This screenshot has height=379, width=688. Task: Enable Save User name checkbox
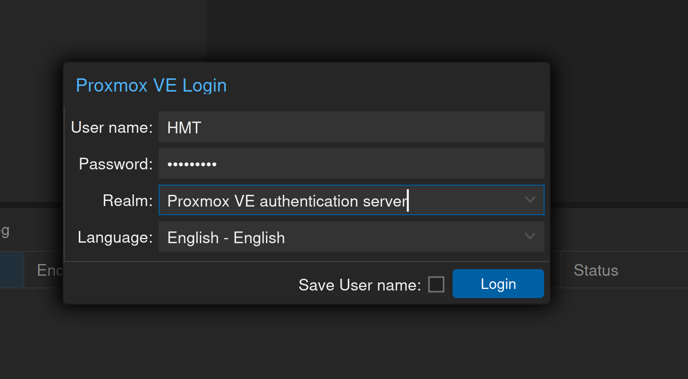[x=436, y=284]
